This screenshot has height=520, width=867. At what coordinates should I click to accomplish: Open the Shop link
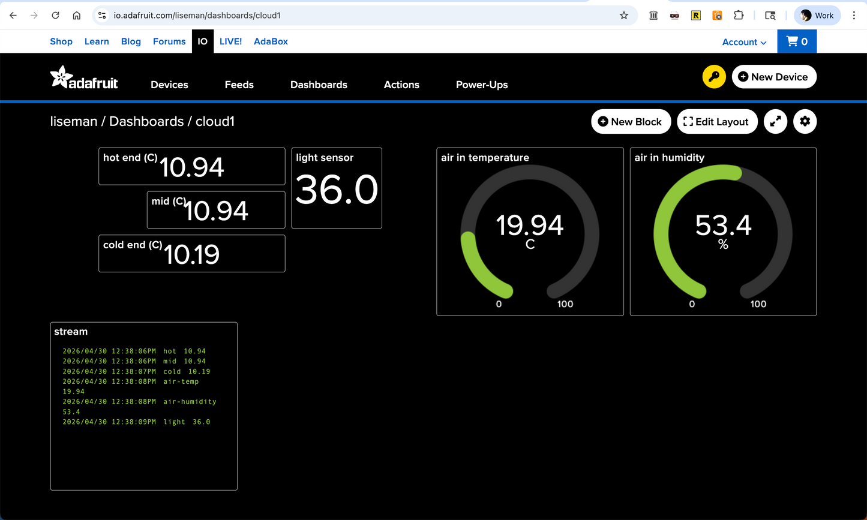(61, 41)
